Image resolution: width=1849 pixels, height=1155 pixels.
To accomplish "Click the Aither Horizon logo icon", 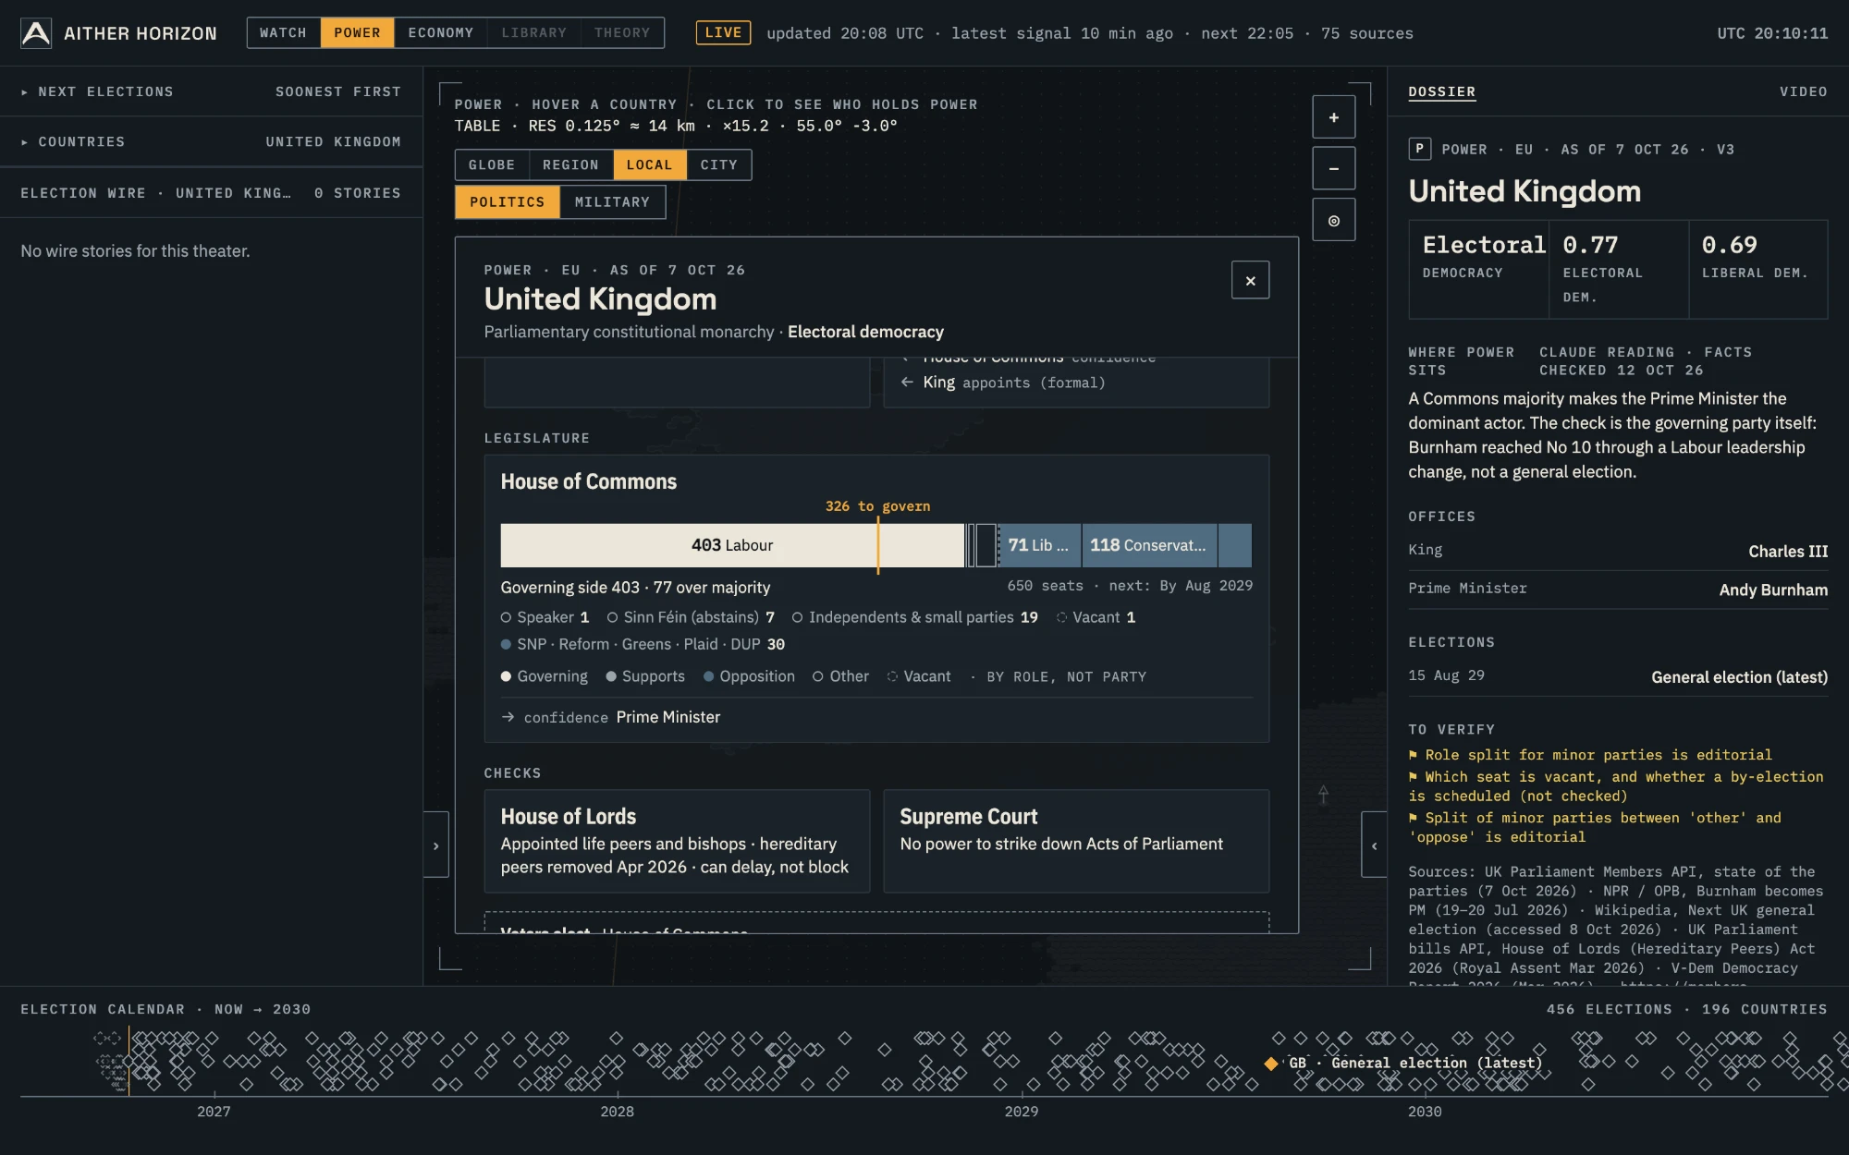I will [x=36, y=33].
